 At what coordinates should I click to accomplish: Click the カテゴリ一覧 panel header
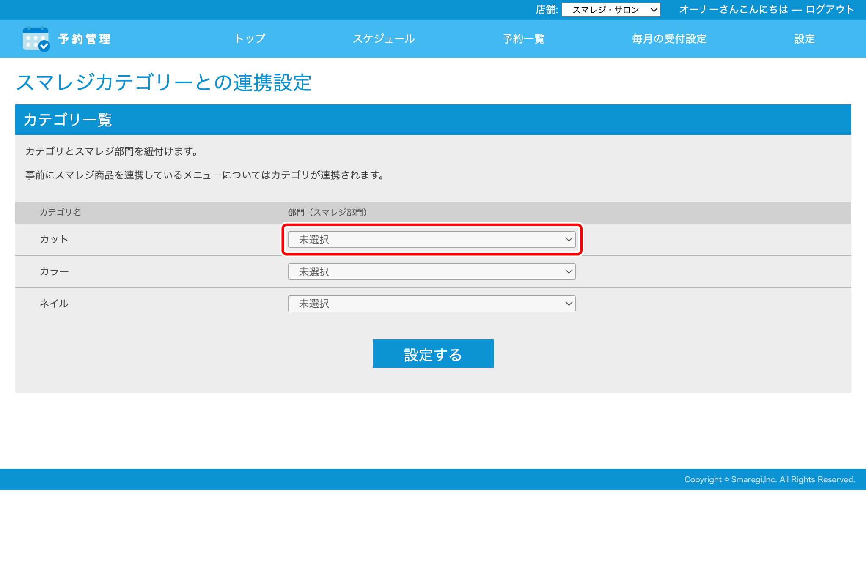click(x=69, y=120)
